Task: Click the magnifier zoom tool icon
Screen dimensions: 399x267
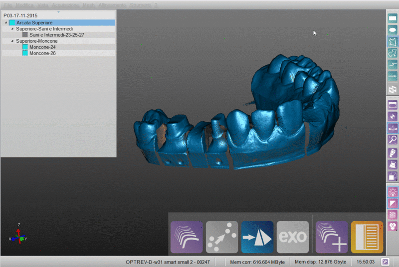Action: [x=393, y=140]
